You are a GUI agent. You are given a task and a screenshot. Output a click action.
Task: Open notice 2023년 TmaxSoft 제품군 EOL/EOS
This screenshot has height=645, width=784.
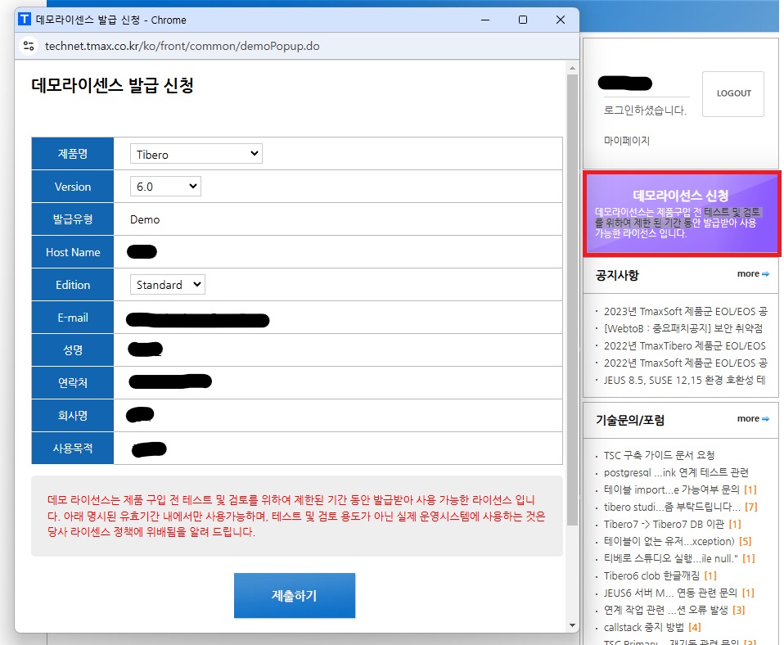[686, 312]
